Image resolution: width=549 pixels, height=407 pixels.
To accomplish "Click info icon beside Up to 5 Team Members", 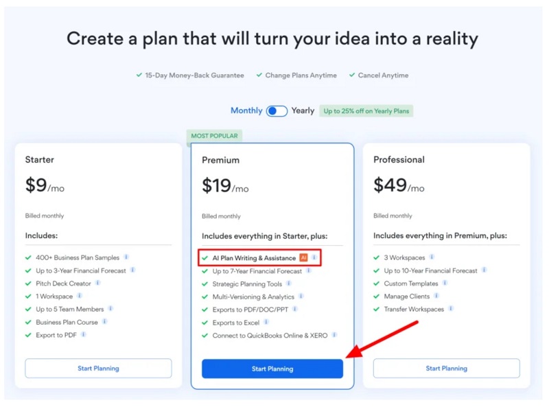I will tap(110, 309).
